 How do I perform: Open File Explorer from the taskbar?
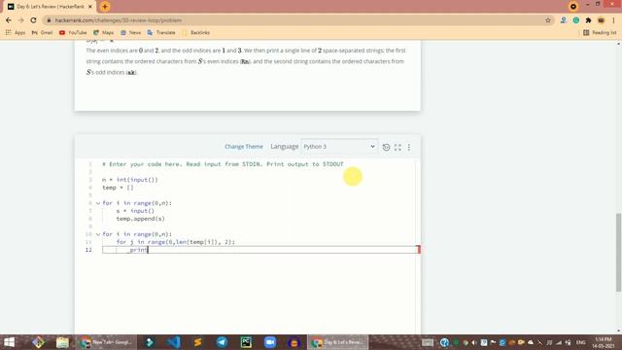click(x=62, y=342)
